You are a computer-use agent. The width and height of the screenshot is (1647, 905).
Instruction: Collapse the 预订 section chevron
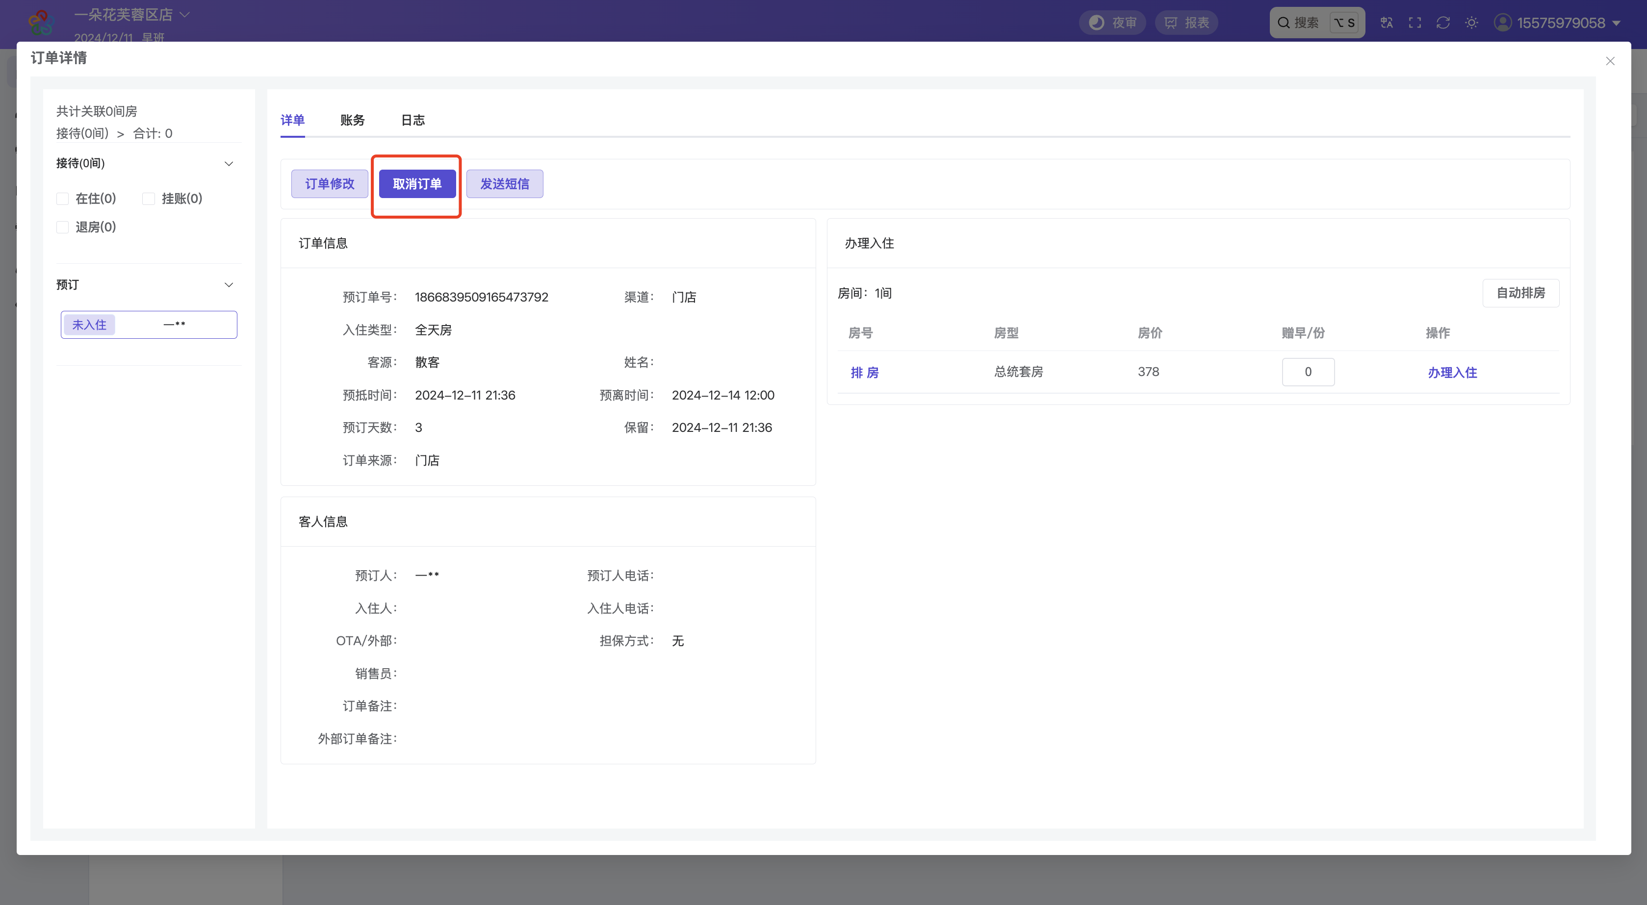pos(228,284)
